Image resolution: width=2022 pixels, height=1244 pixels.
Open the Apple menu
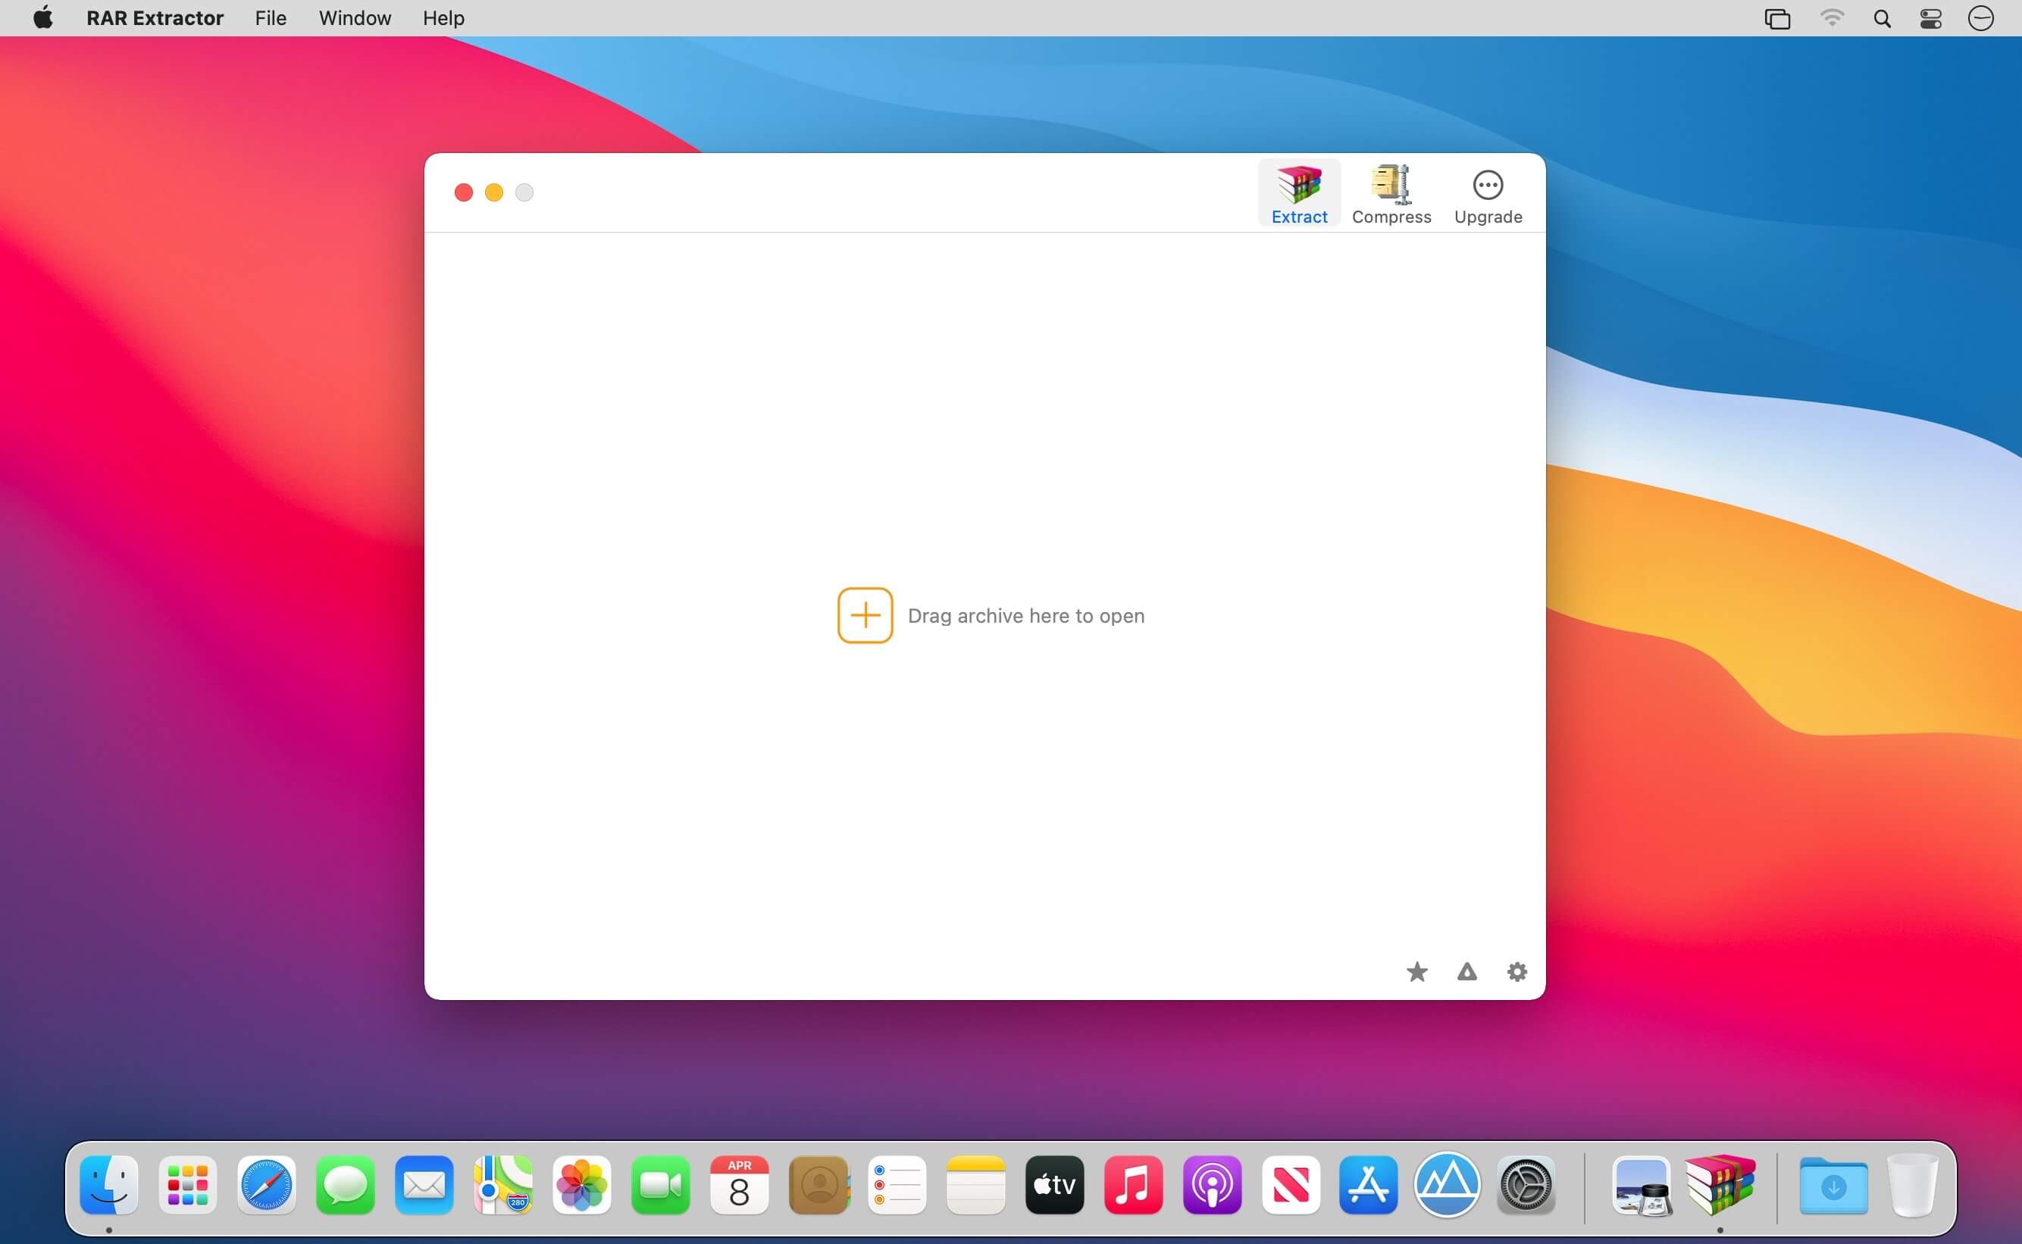click(x=42, y=18)
